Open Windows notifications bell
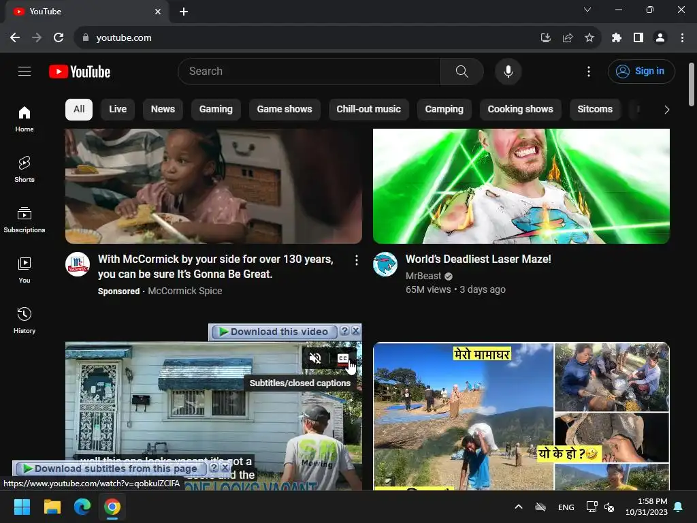This screenshot has height=523, width=697. point(679,507)
